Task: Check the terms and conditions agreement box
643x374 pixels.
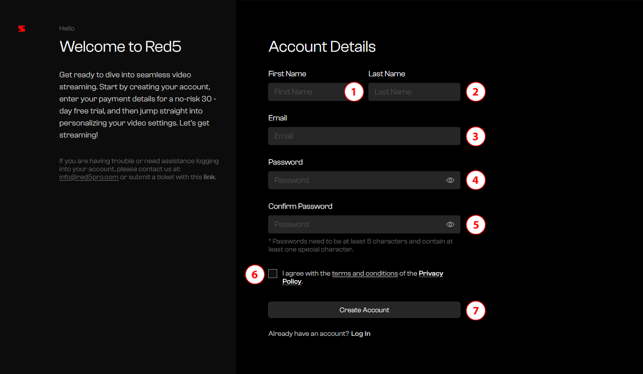Action: pyautogui.click(x=273, y=274)
